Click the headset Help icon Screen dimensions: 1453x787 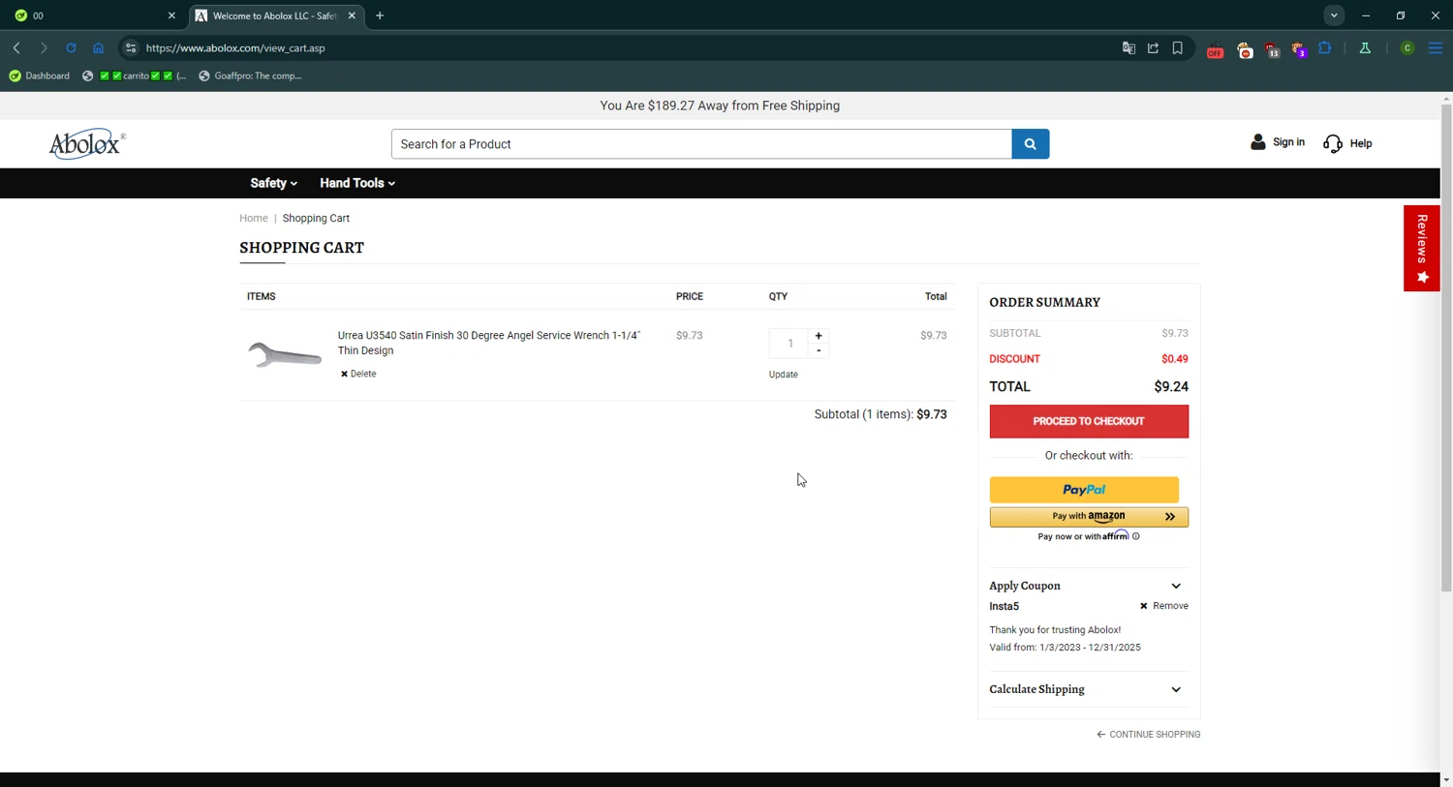point(1333,143)
